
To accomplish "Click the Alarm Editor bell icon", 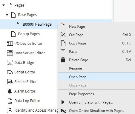I will [x=10, y=91].
